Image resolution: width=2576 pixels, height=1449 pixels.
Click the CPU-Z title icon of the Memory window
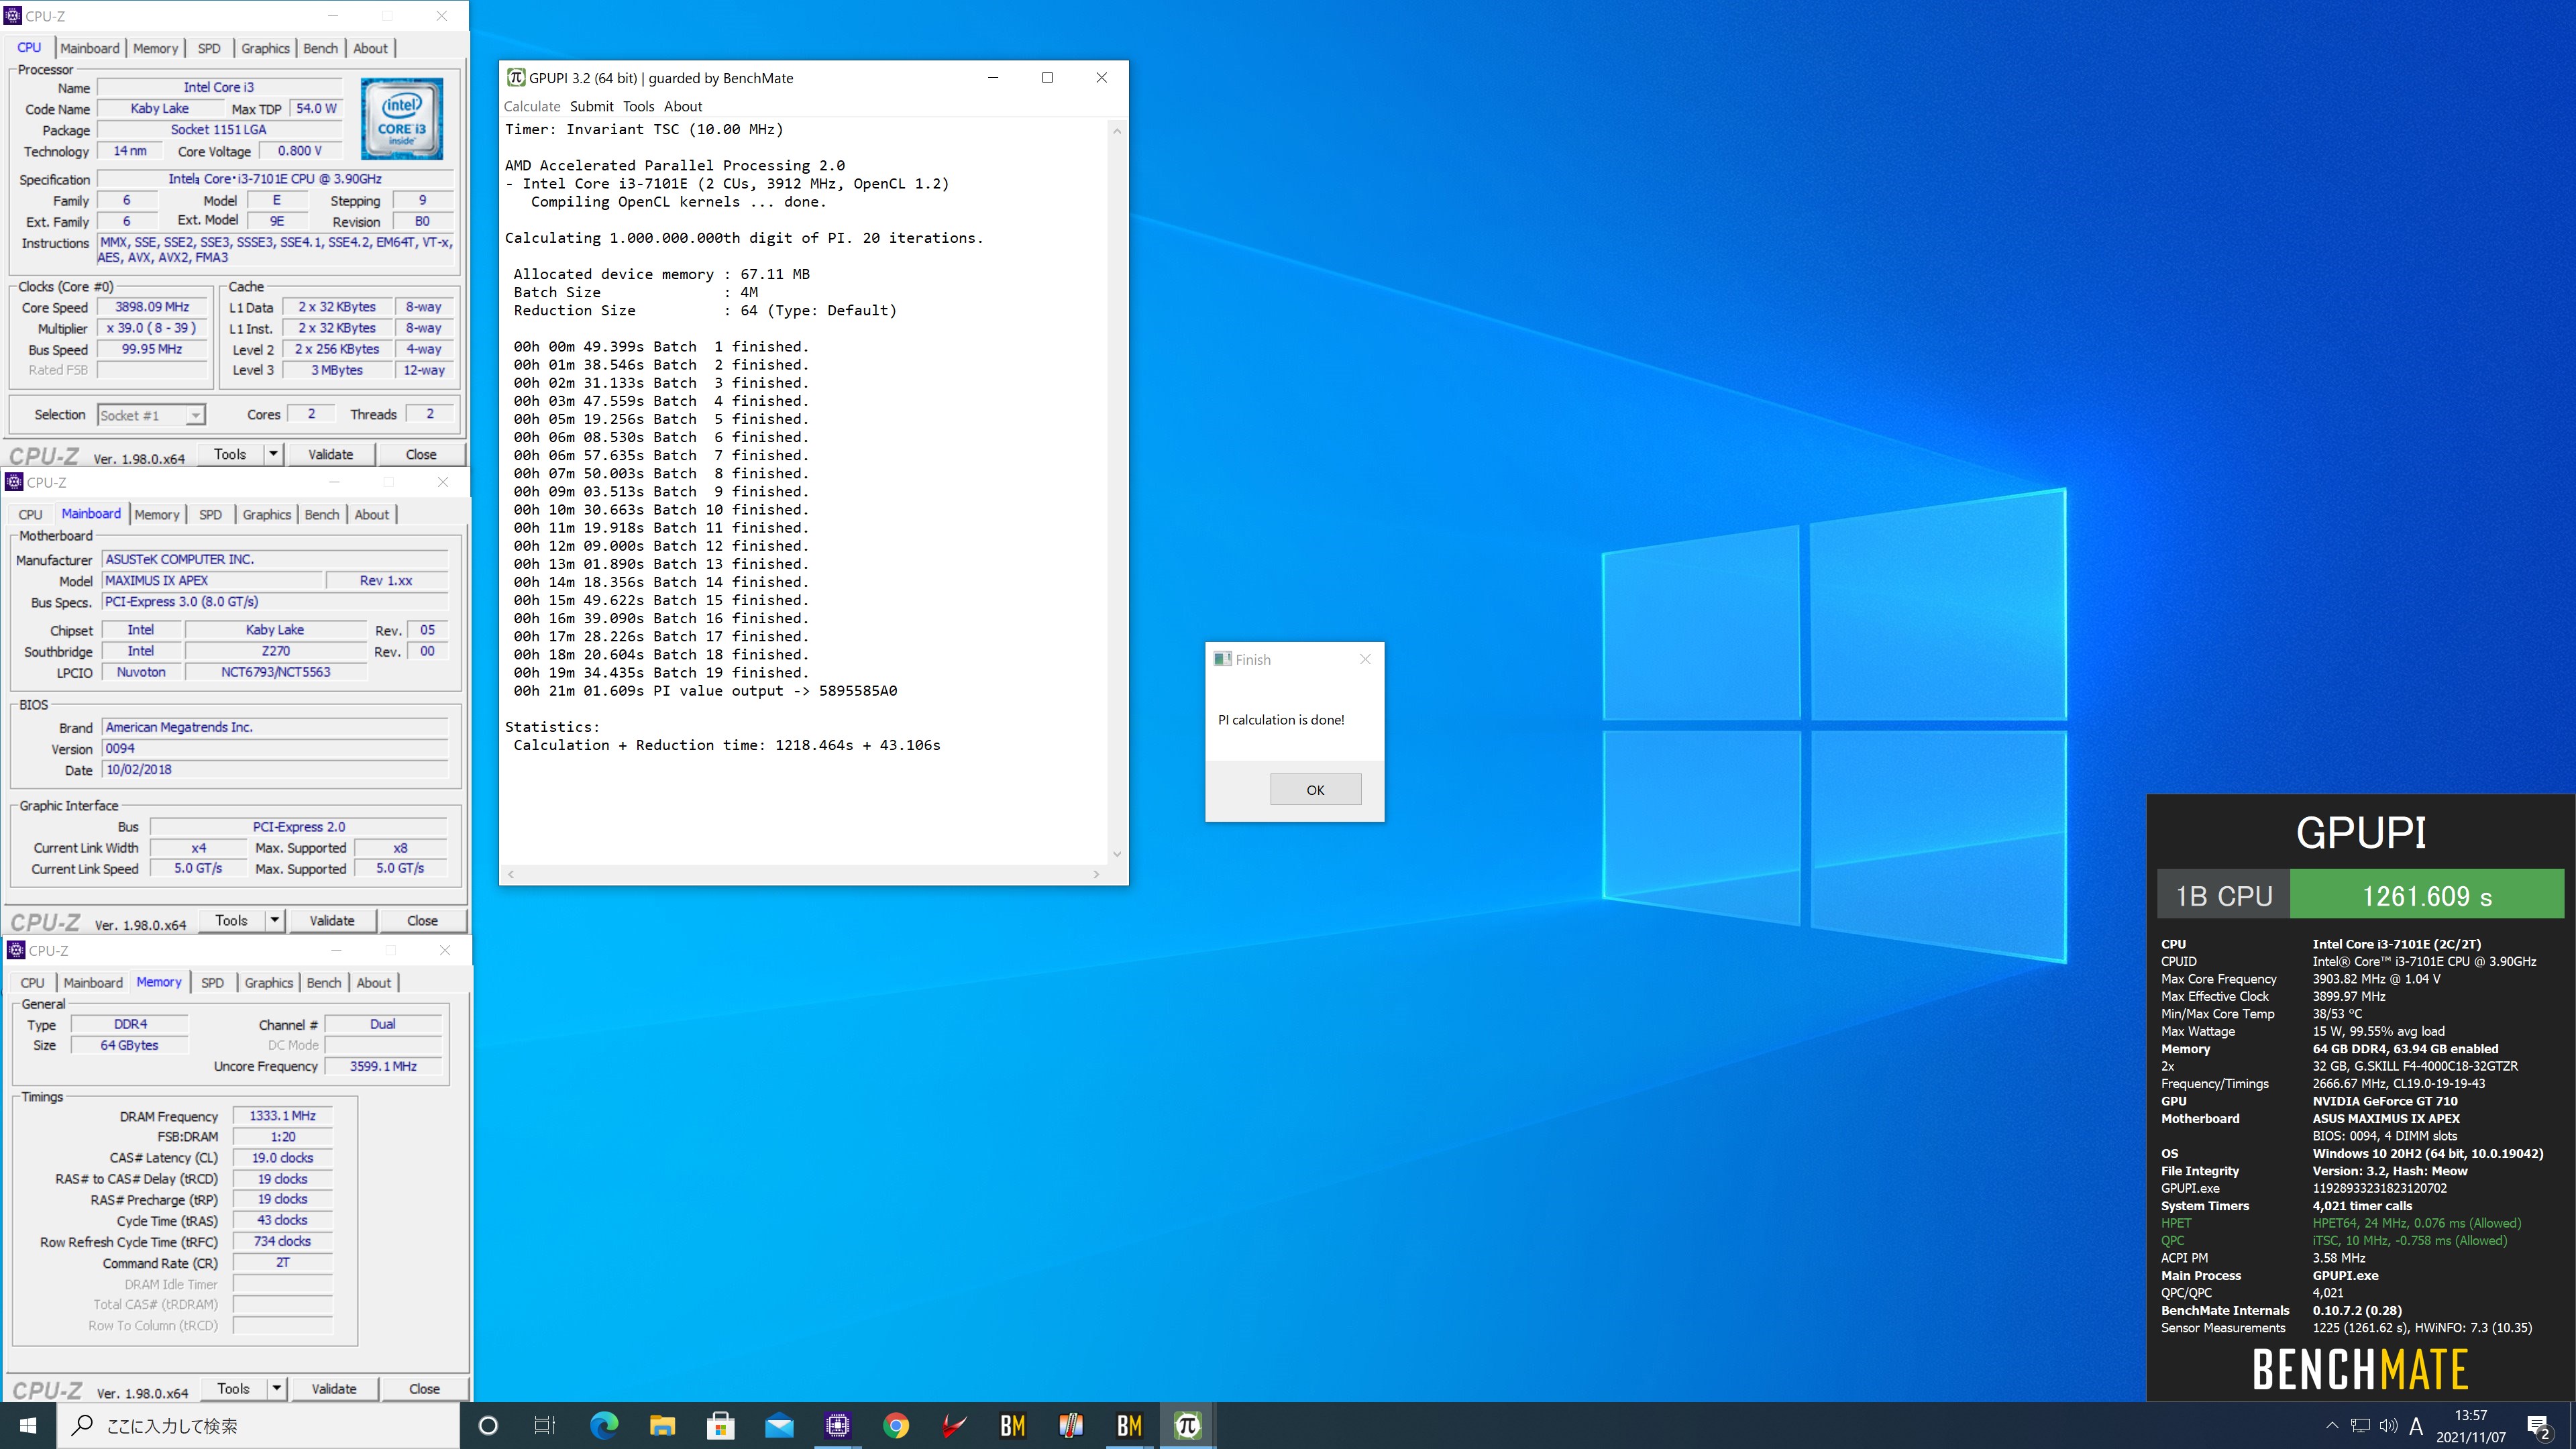point(16,950)
